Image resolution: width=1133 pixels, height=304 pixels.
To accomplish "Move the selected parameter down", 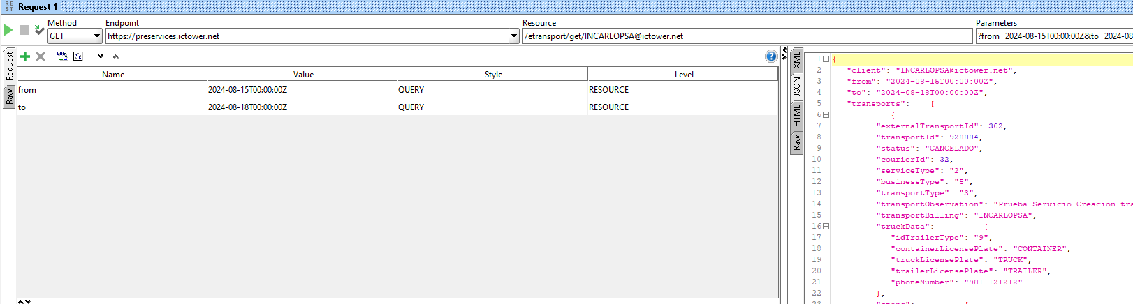I will click(101, 56).
